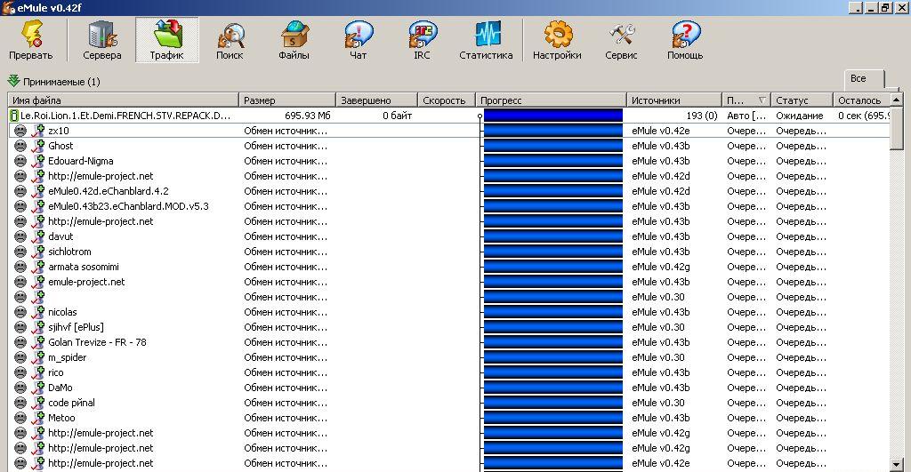
Task: Collapse the Le.Roi.Lion download sources list
Action: (13, 116)
